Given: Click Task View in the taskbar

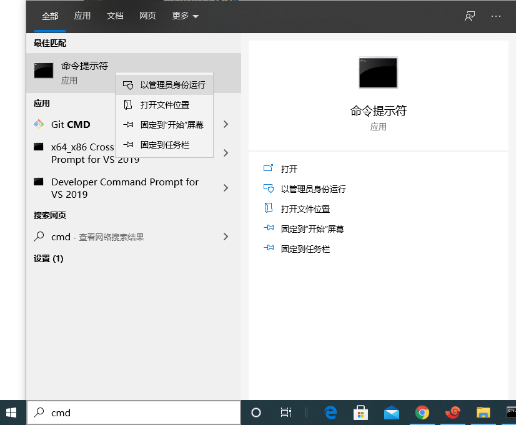Looking at the screenshot, I should [285, 413].
